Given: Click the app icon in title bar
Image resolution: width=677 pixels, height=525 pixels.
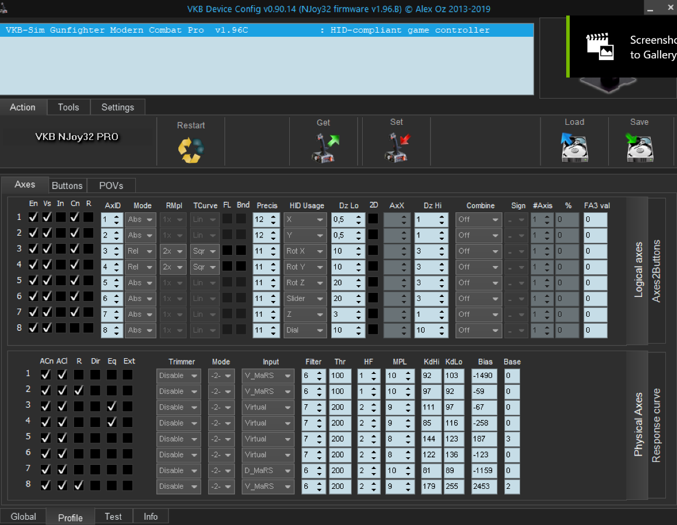Looking at the screenshot, I should tap(5, 8).
